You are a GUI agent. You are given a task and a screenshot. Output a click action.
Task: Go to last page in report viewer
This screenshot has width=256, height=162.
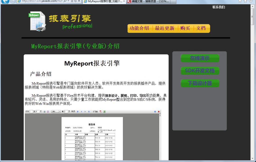pyautogui.click(x=89, y=111)
